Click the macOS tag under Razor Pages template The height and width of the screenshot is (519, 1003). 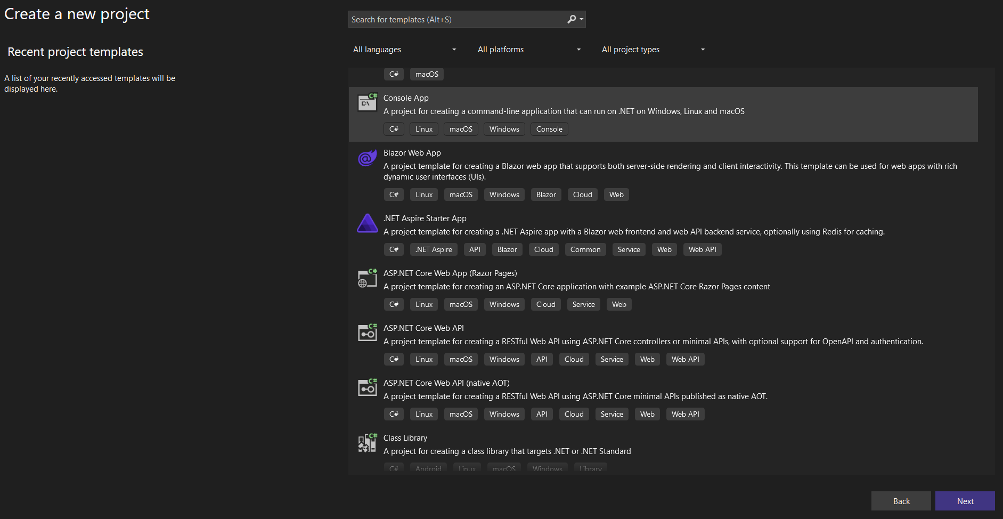click(461, 304)
